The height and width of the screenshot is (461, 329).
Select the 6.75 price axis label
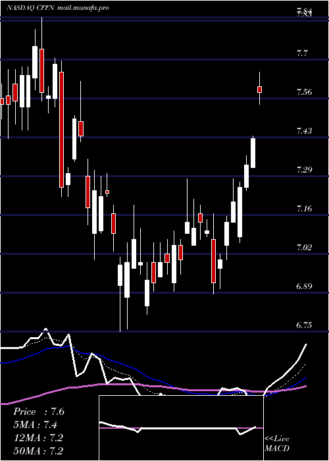coord(304,325)
